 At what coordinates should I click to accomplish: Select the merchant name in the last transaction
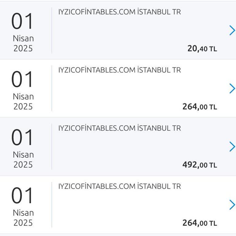[x=120, y=186]
